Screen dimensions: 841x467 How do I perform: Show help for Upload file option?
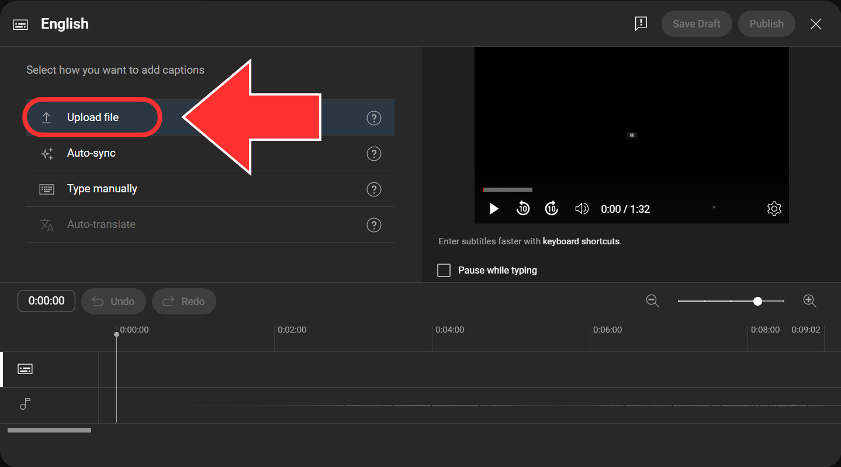pyautogui.click(x=373, y=118)
